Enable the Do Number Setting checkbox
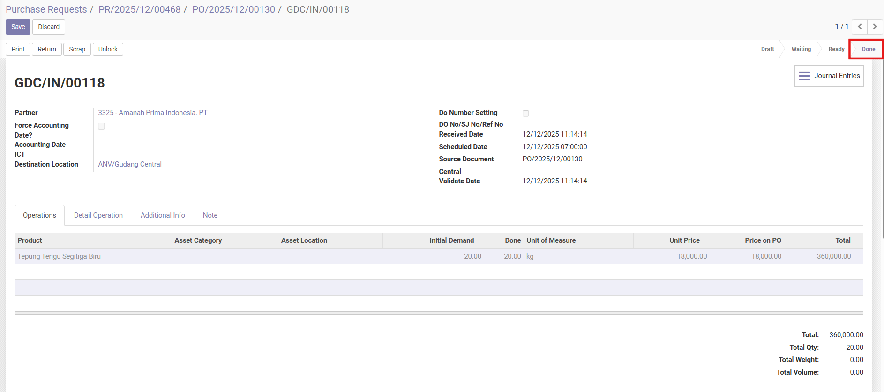The height and width of the screenshot is (392, 884). click(525, 114)
